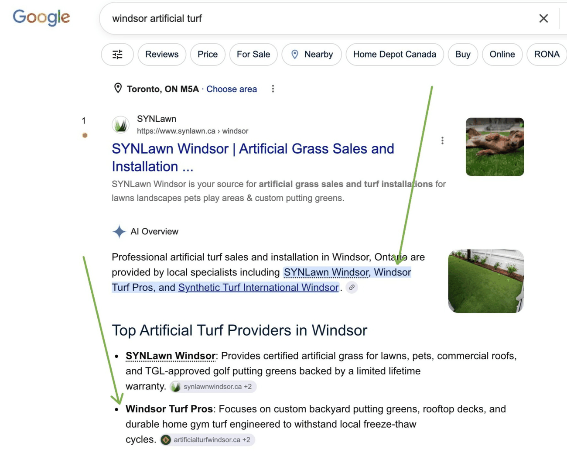This screenshot has height=453, width=567.
Task: Click the synlawn.ca windsor URL text
Action: tap(192, 131)
